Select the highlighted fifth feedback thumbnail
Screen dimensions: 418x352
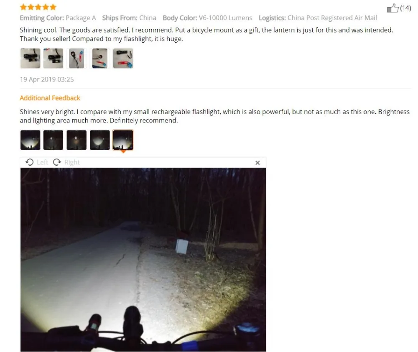(123, 140)
